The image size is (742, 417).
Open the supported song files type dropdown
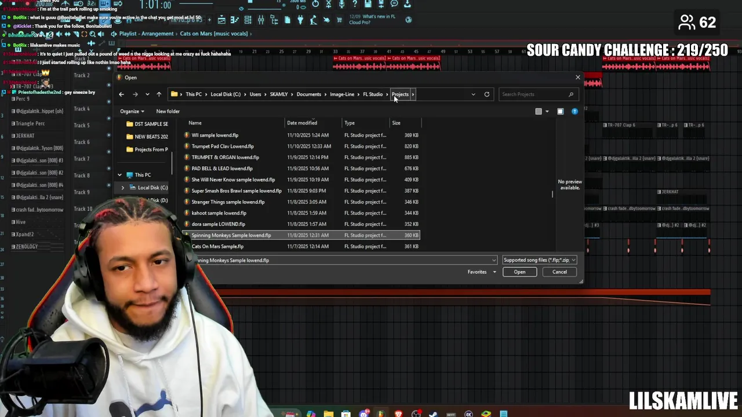tap(539, 260)
